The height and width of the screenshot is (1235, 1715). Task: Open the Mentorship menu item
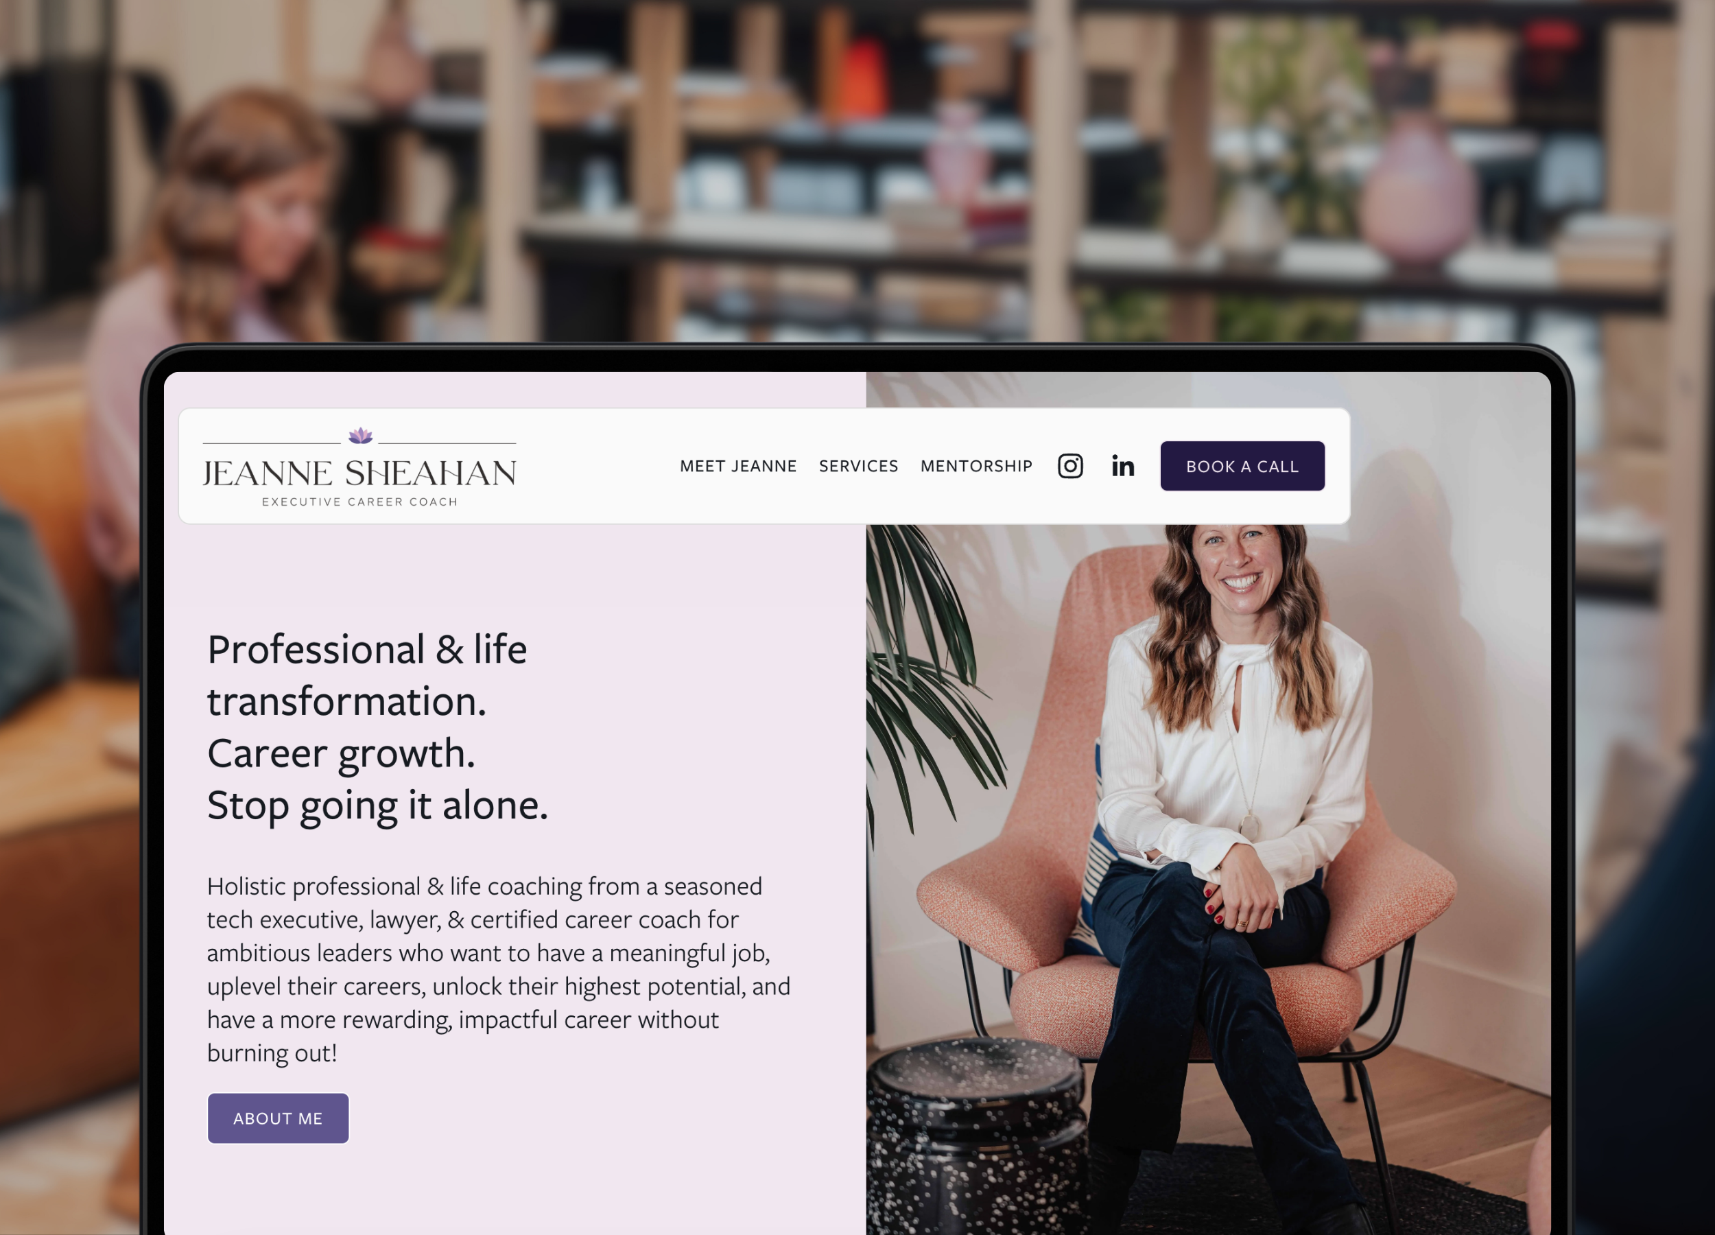976,466
